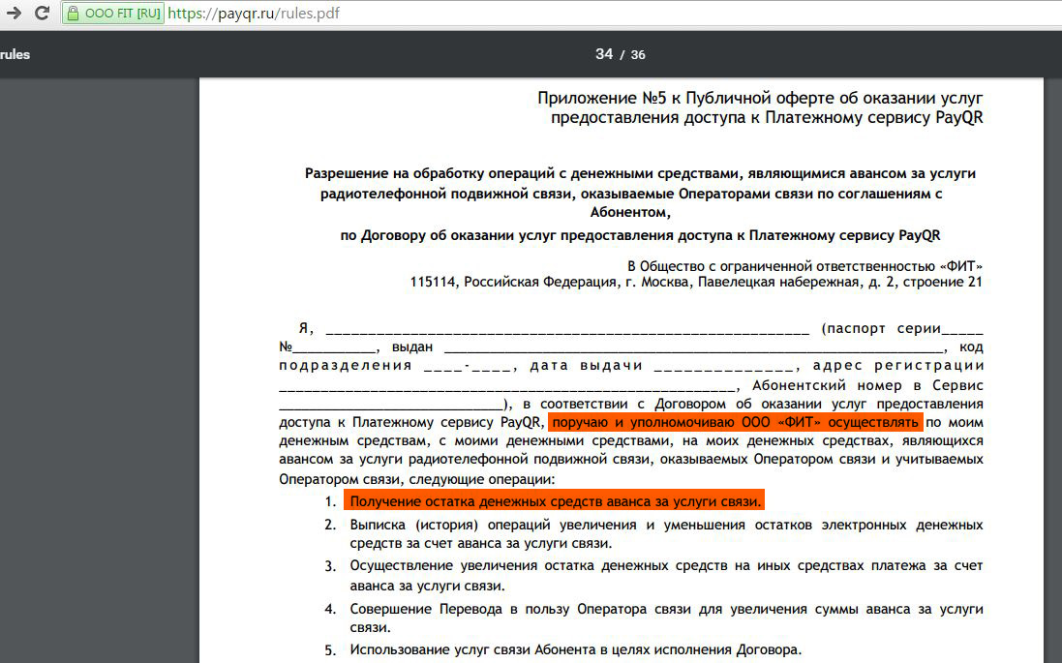Screen dimensions: 1062x663
Task: Click the "предоставления доступа к Платежному сервису PayQR" heading line
Action: [767, 118]
